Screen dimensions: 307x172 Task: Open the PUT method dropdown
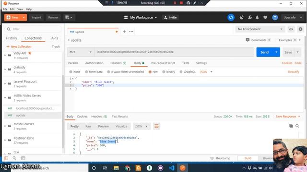pos(81,52)
